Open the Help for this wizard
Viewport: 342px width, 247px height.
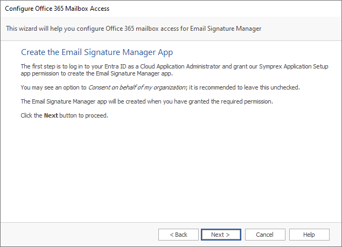pos(309,235)
